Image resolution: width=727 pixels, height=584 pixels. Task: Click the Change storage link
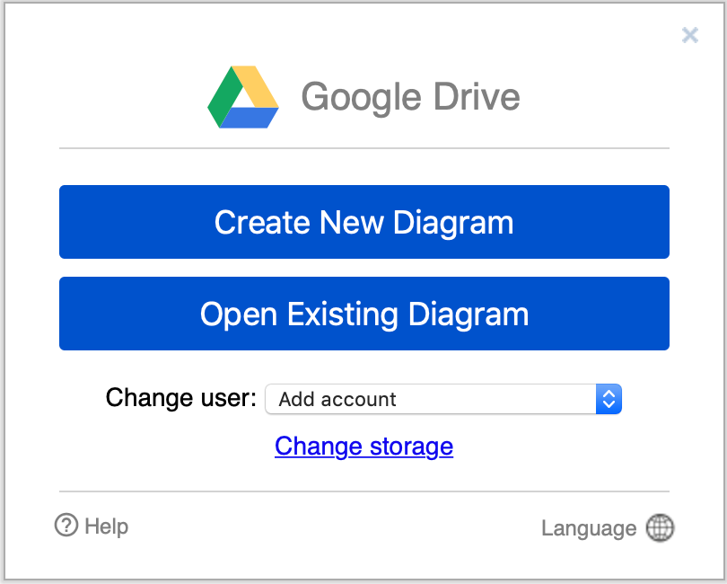363,447
